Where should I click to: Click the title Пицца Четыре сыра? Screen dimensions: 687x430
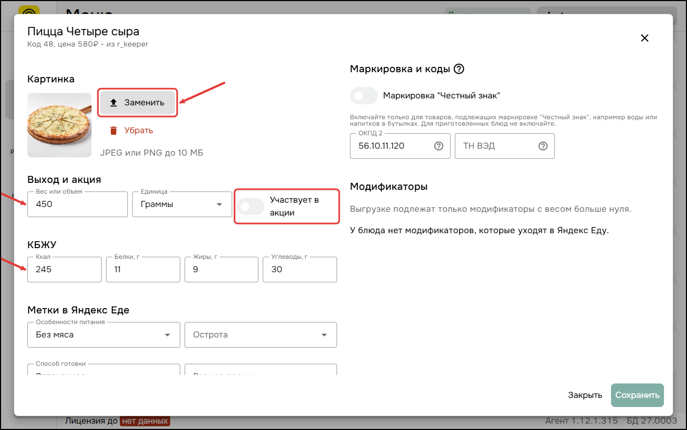83,32
